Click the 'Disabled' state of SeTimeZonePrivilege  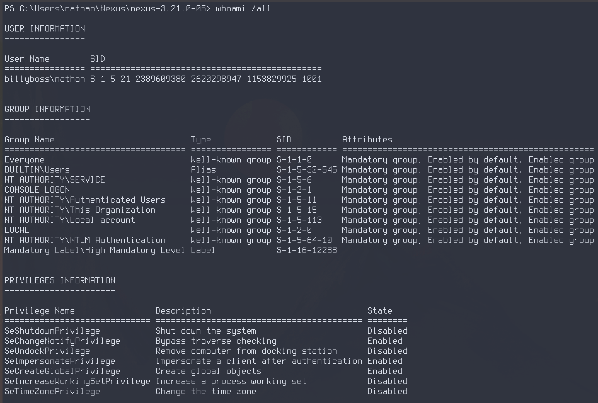(388, 391)
